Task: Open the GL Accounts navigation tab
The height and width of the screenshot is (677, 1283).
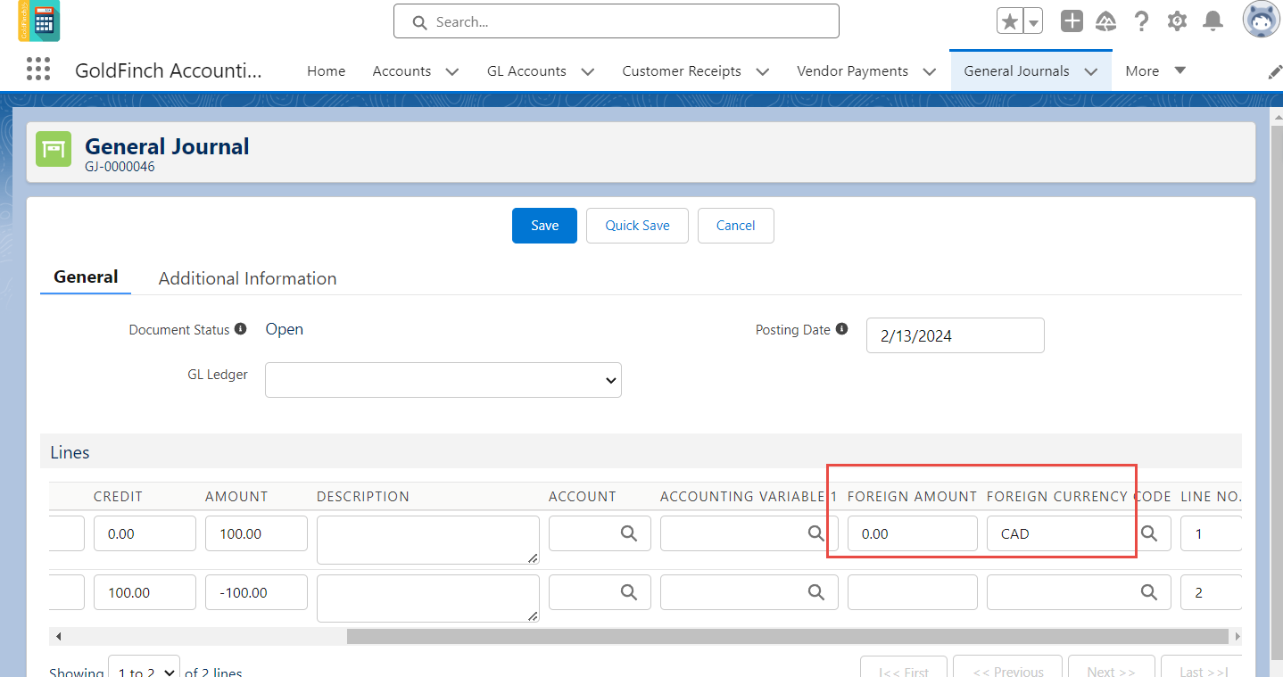Action: 526,71
